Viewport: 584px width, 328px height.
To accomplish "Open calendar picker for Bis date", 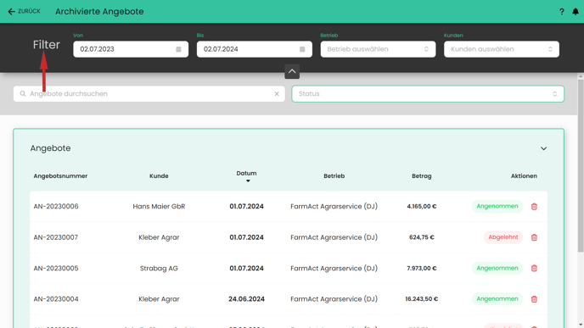I will click(302, 49).
